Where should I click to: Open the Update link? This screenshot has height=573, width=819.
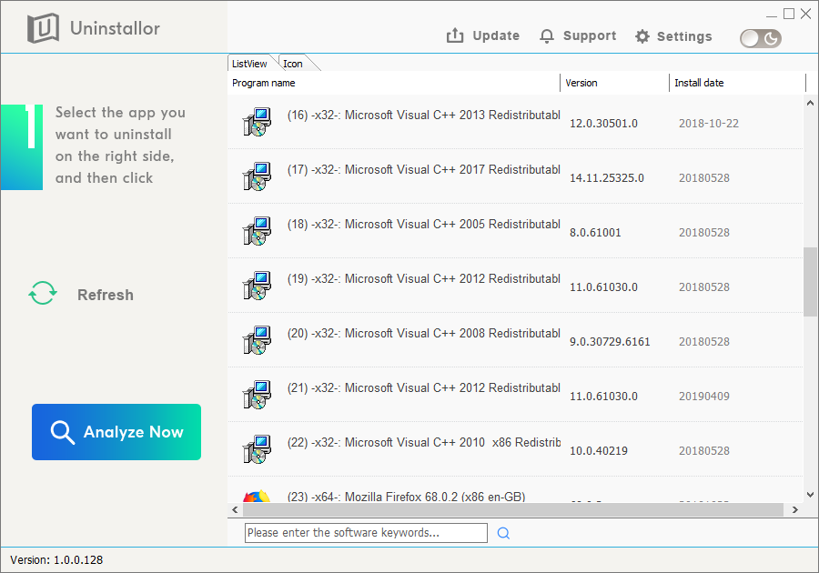[496, 36]
